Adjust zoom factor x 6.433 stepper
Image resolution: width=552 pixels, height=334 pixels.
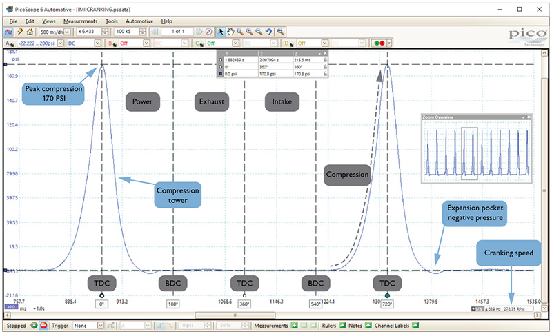click(105, 32)
